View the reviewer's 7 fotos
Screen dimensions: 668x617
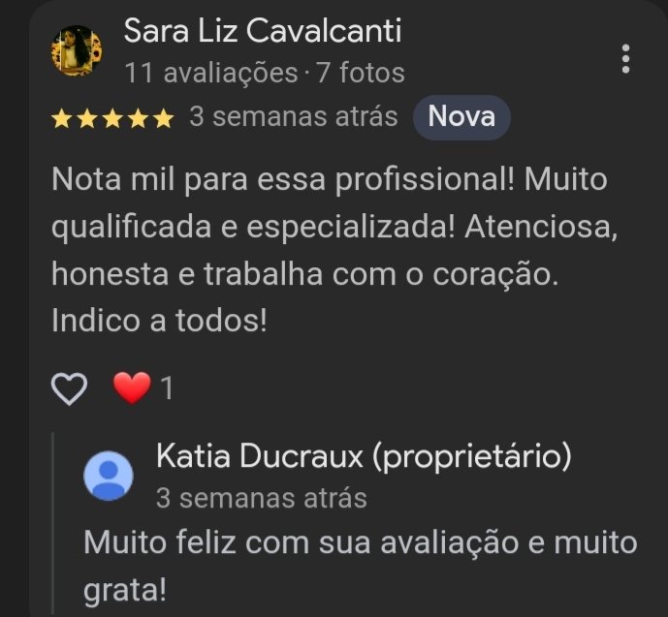pos(361,73)
